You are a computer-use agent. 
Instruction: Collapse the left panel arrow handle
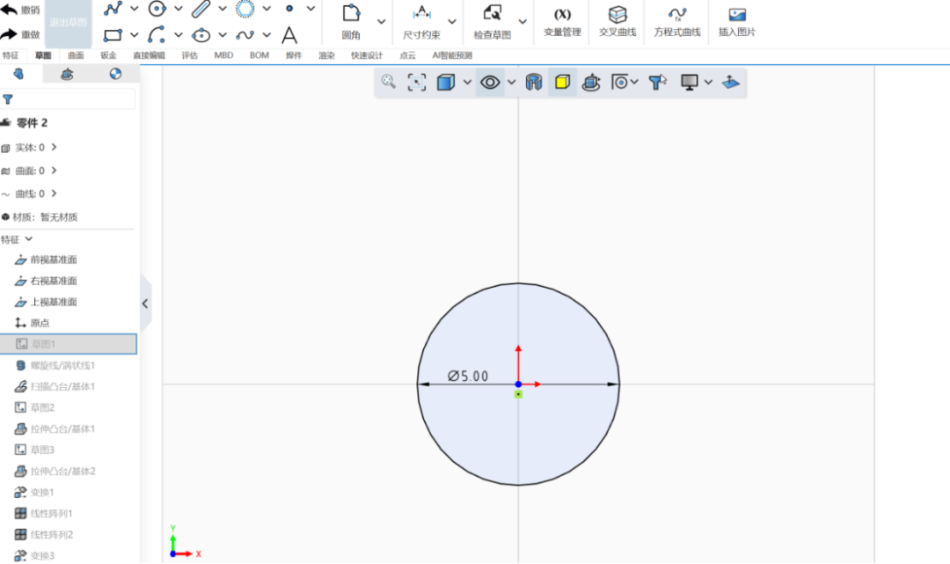pos(145,304)
